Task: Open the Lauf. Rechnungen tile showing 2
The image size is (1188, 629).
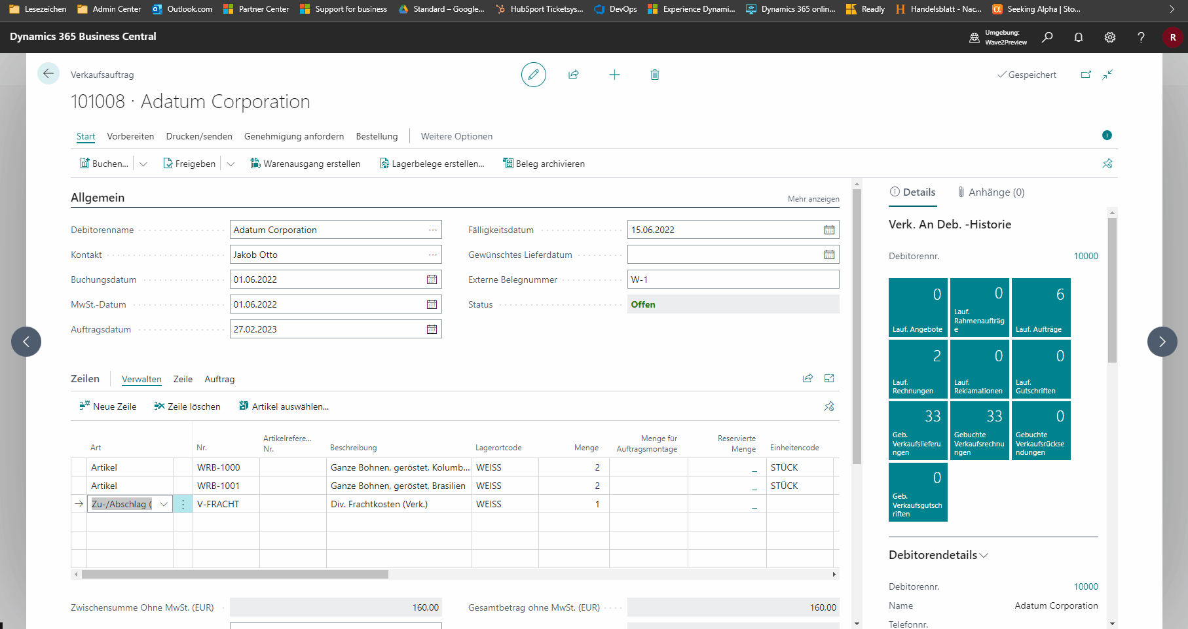Action: (x=918, y=369)
